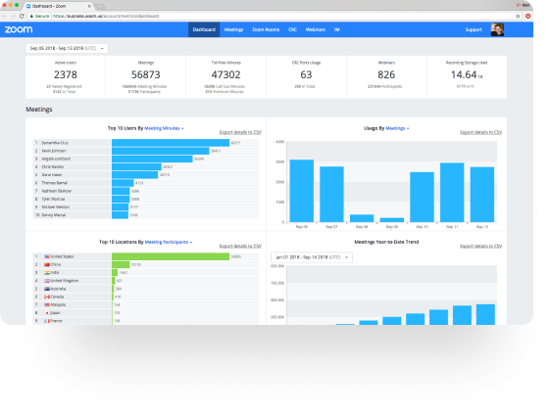Click Kevin Johnson row in users chart
The image size is (551, 412).
coord(146,151)
